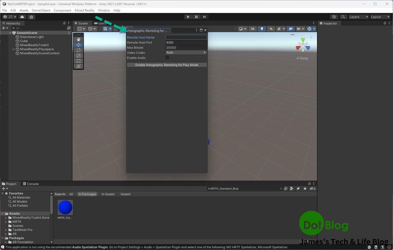This screenshot has width=393, height=250.
Task: Expand MixedRealityPlayspace in Hierarchy
Action: [14, 49]
